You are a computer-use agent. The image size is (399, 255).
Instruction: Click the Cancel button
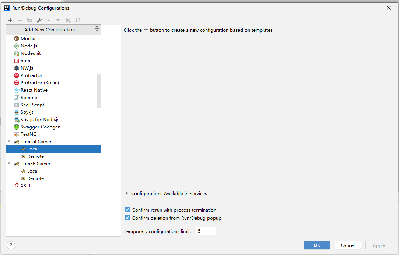click(347, 245)
